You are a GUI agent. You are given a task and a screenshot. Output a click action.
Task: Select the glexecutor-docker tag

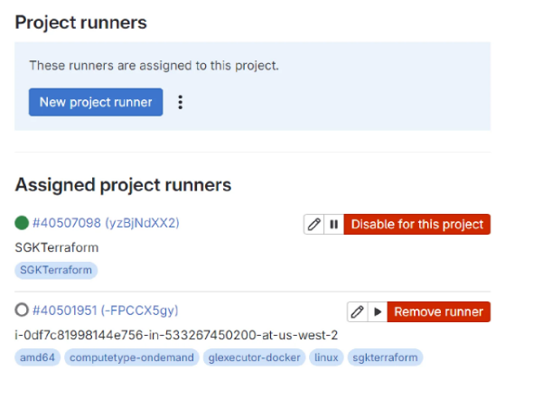[254, 357]
